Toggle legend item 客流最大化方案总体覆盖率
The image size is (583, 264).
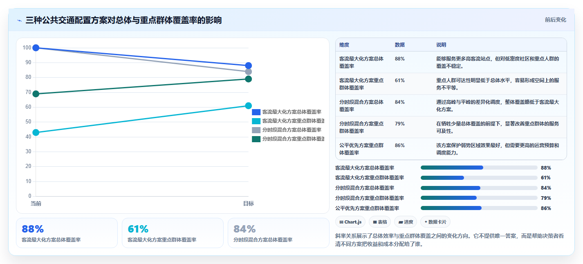[x=286, y=112]
